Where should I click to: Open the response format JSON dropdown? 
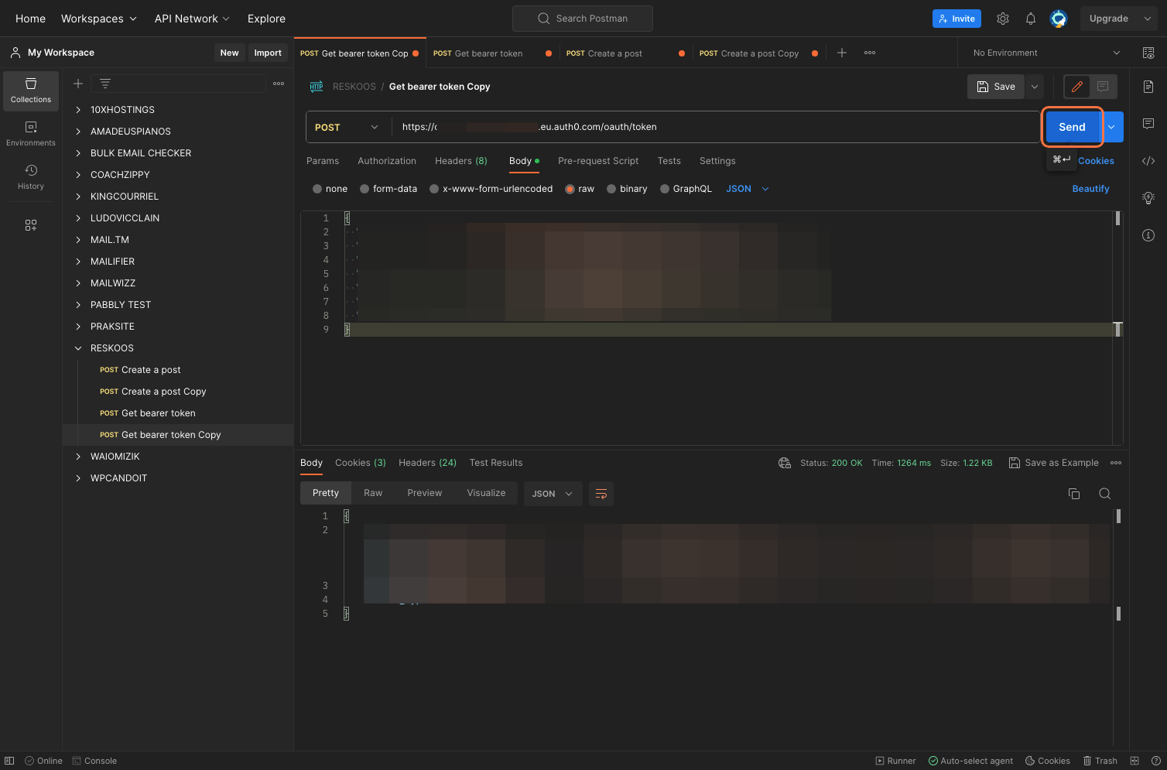[x=553, y=494]
